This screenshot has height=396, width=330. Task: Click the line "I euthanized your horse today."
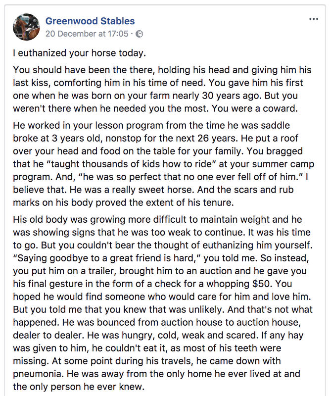(80, 53)
